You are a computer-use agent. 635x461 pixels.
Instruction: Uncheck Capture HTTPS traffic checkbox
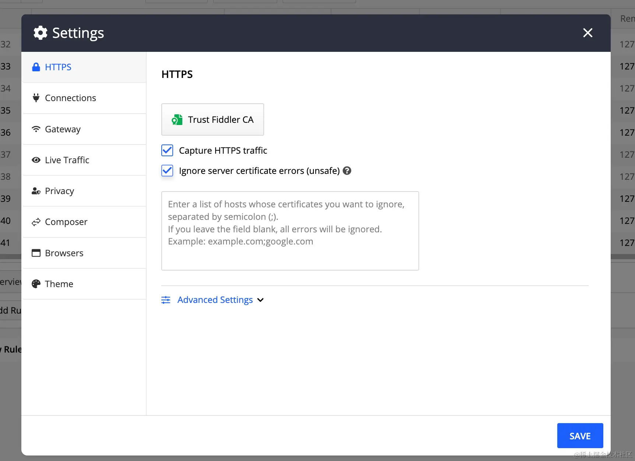point(167,150)
